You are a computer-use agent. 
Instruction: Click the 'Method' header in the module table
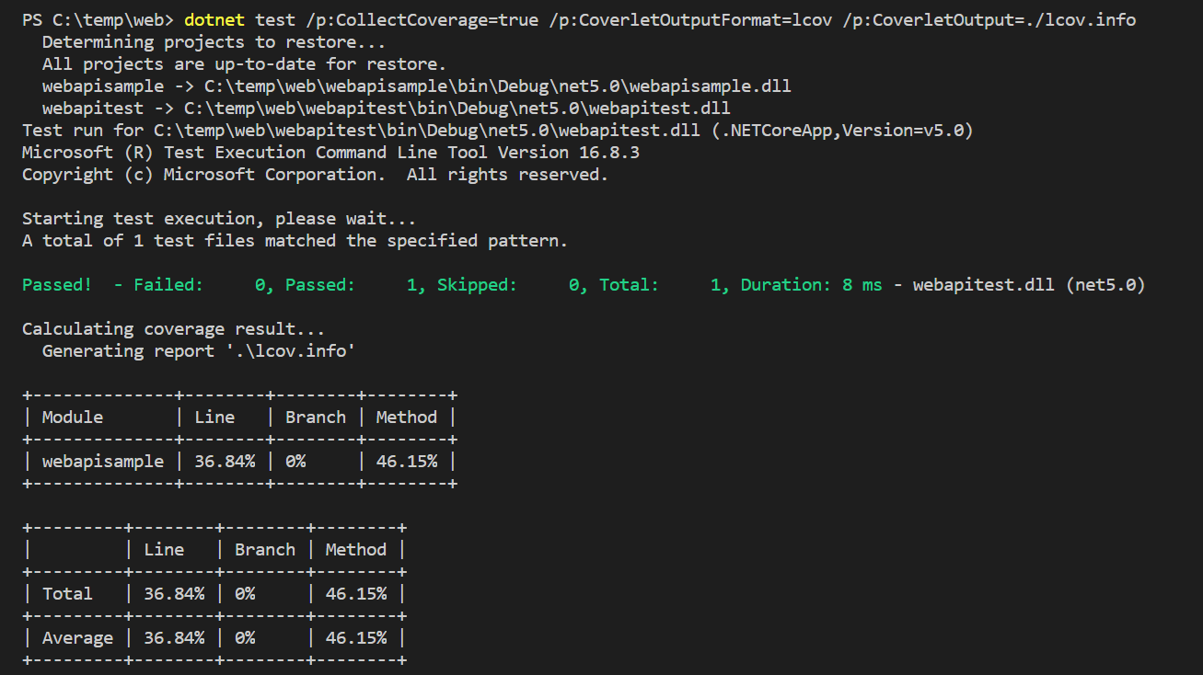[407, 418]
